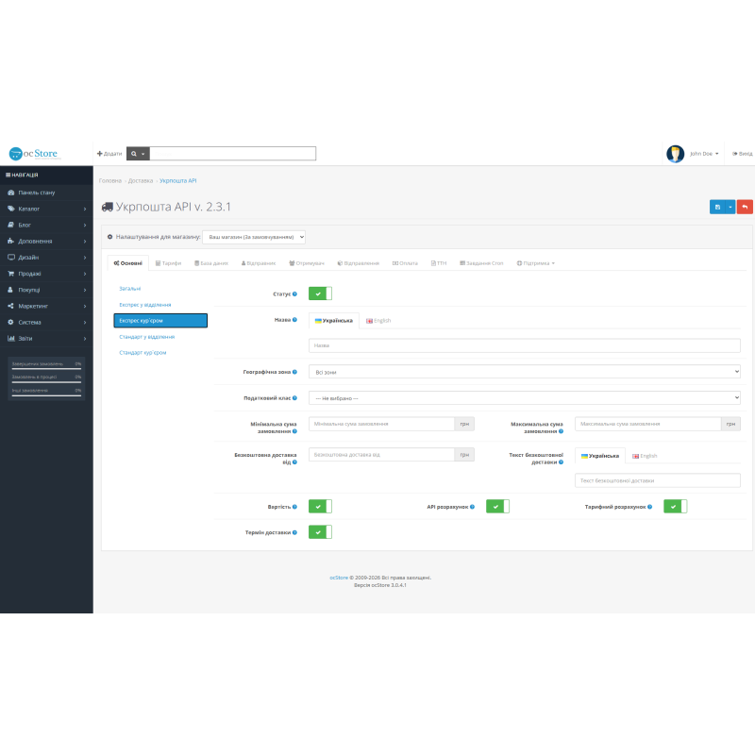Click the info icon next to Географічна зона

(x=294, y=372)
